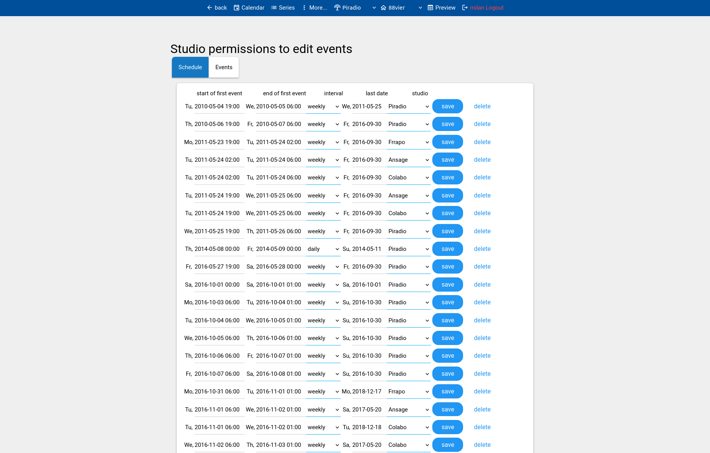Select the Schedule tab

coord(190,67)
